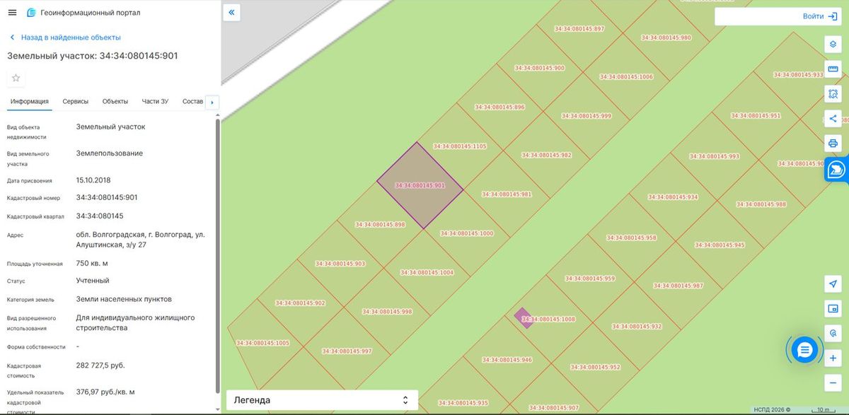Click the map point search tool
Viewport: 849px width, 415px height.
(833, 333)
